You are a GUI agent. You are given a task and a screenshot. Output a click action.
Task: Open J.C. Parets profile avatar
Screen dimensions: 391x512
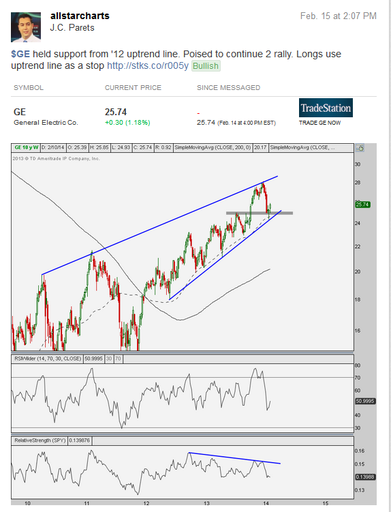click(26, 27)
